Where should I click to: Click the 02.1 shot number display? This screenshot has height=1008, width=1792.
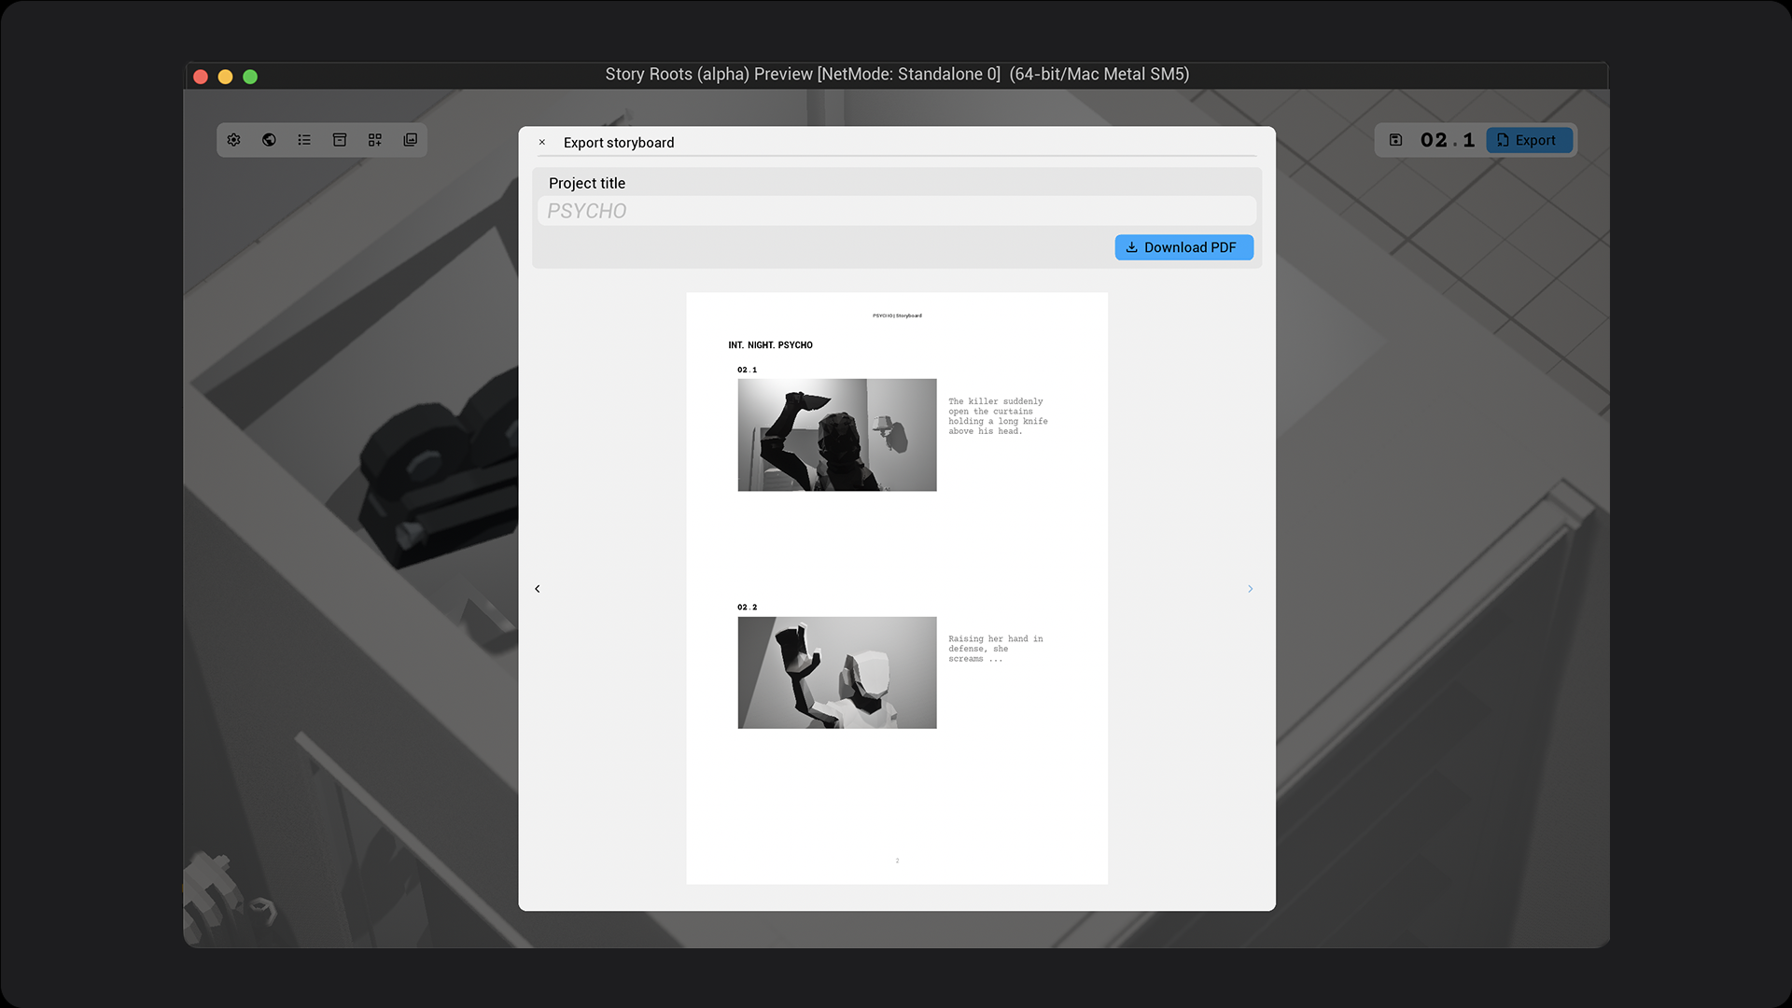point(1447,140)
